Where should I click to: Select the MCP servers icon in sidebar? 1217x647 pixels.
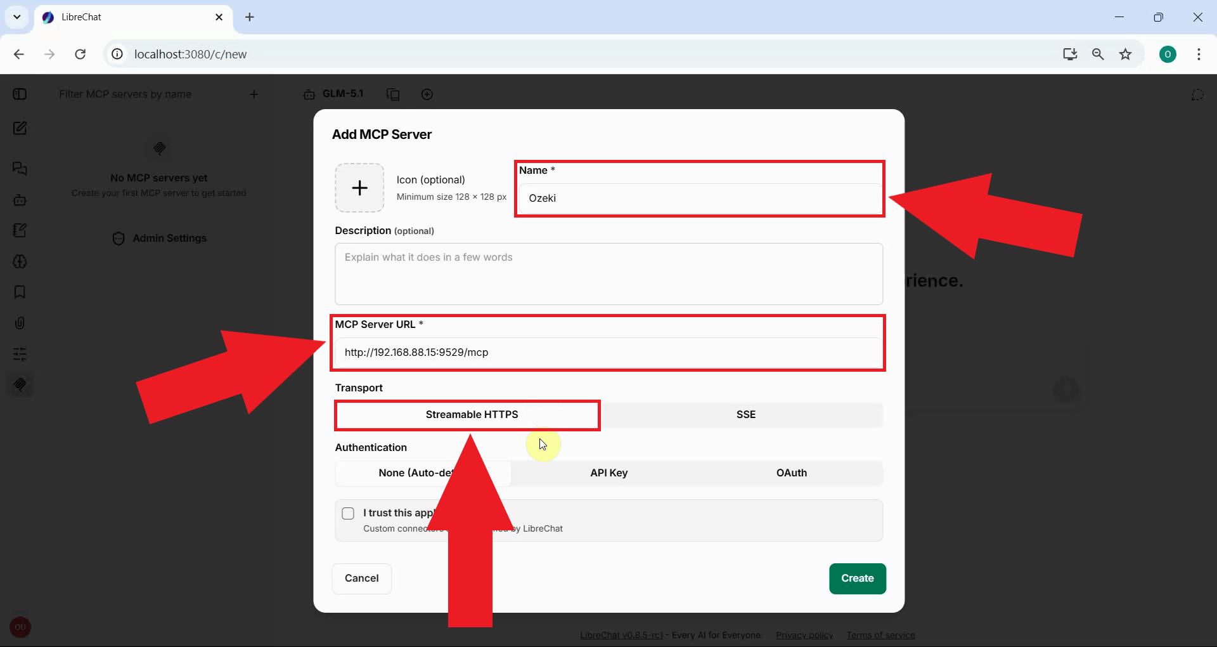(20, 384)
